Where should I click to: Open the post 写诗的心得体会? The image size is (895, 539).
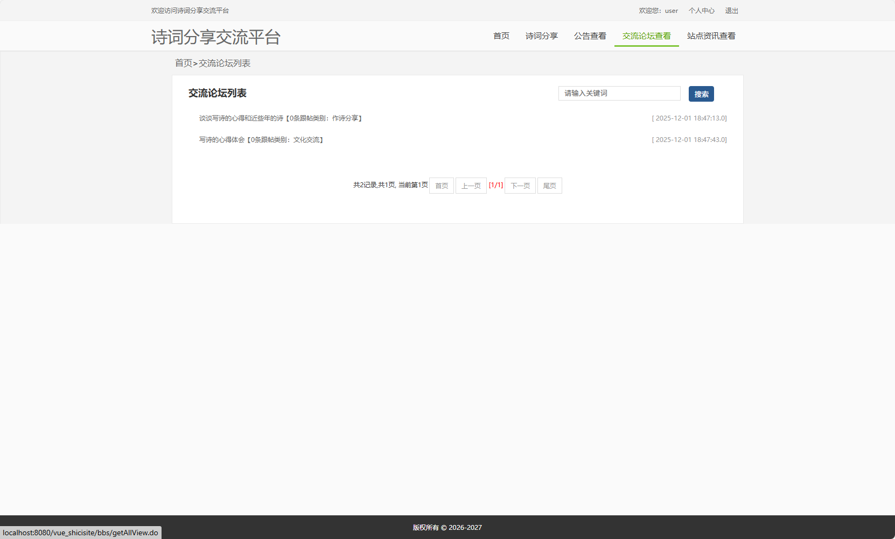pyautogui.click(x=261, y=139)
